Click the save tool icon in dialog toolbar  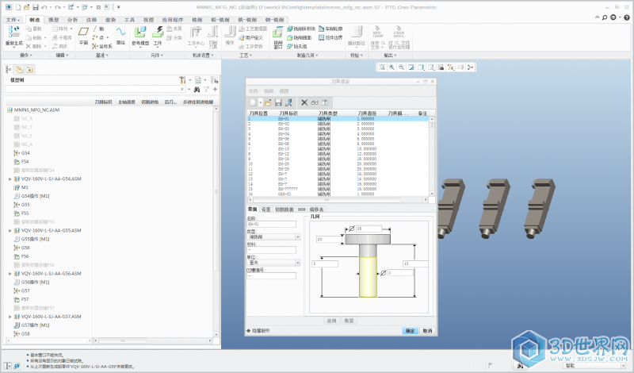pos(279,102)
